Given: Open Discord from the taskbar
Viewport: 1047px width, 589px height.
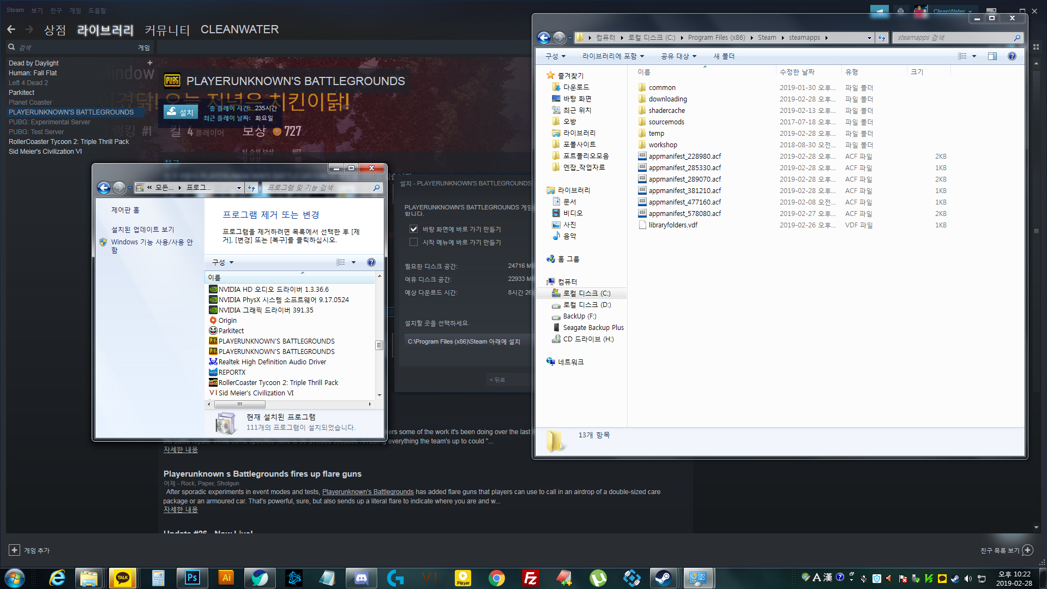Looking at the screenshot, I should 361,578.
